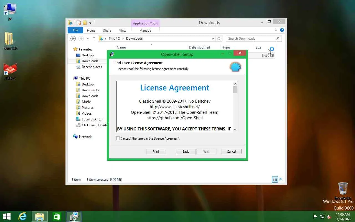Screen dimensions: 355x222
Task: Click the search magnifier in Explorer
Action: pyautogui.click(x=278, y=39)
